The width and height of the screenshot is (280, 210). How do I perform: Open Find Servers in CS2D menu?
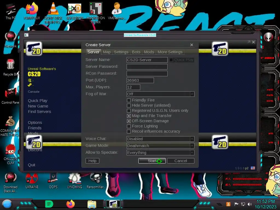point(39,112)
